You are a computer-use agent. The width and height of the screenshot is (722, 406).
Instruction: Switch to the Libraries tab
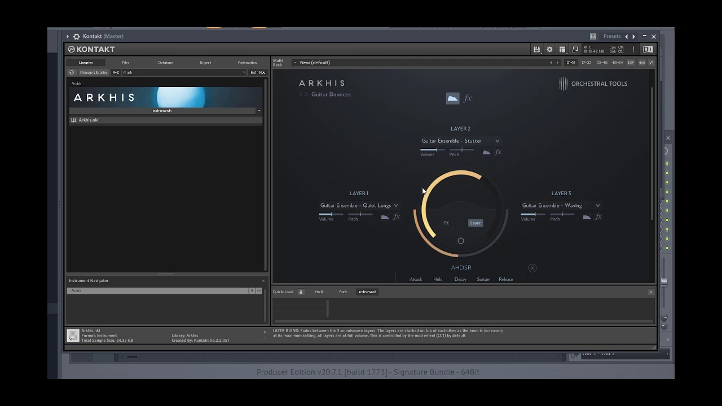pyautogui.click(x=86, y=63)
